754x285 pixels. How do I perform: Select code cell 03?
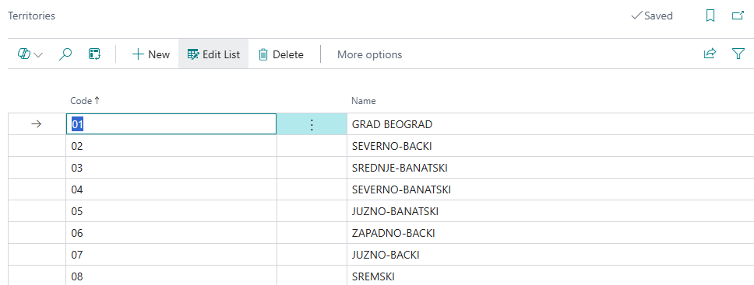click(x=171, y=168)
